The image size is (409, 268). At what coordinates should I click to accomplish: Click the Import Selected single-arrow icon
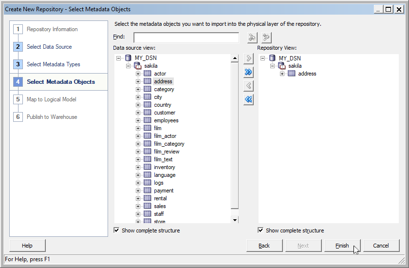coord(248,58)
